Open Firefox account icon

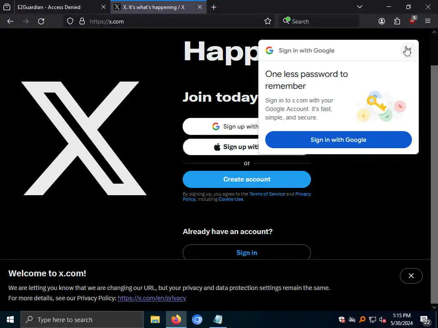[x=382, y=21]
